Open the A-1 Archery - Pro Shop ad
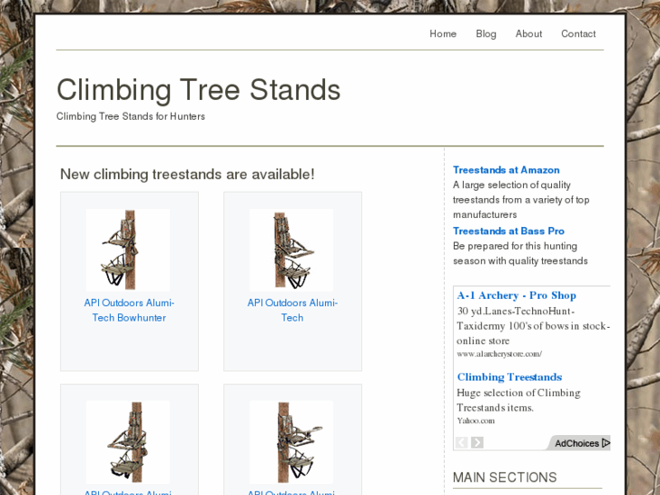Screen dimensions: 660x495 click(517, 295)
